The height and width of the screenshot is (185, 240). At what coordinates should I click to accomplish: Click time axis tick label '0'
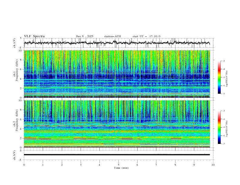[24, 165]
